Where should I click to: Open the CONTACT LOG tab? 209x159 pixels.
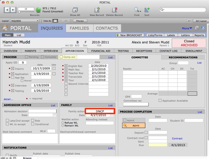click(169, 51)
